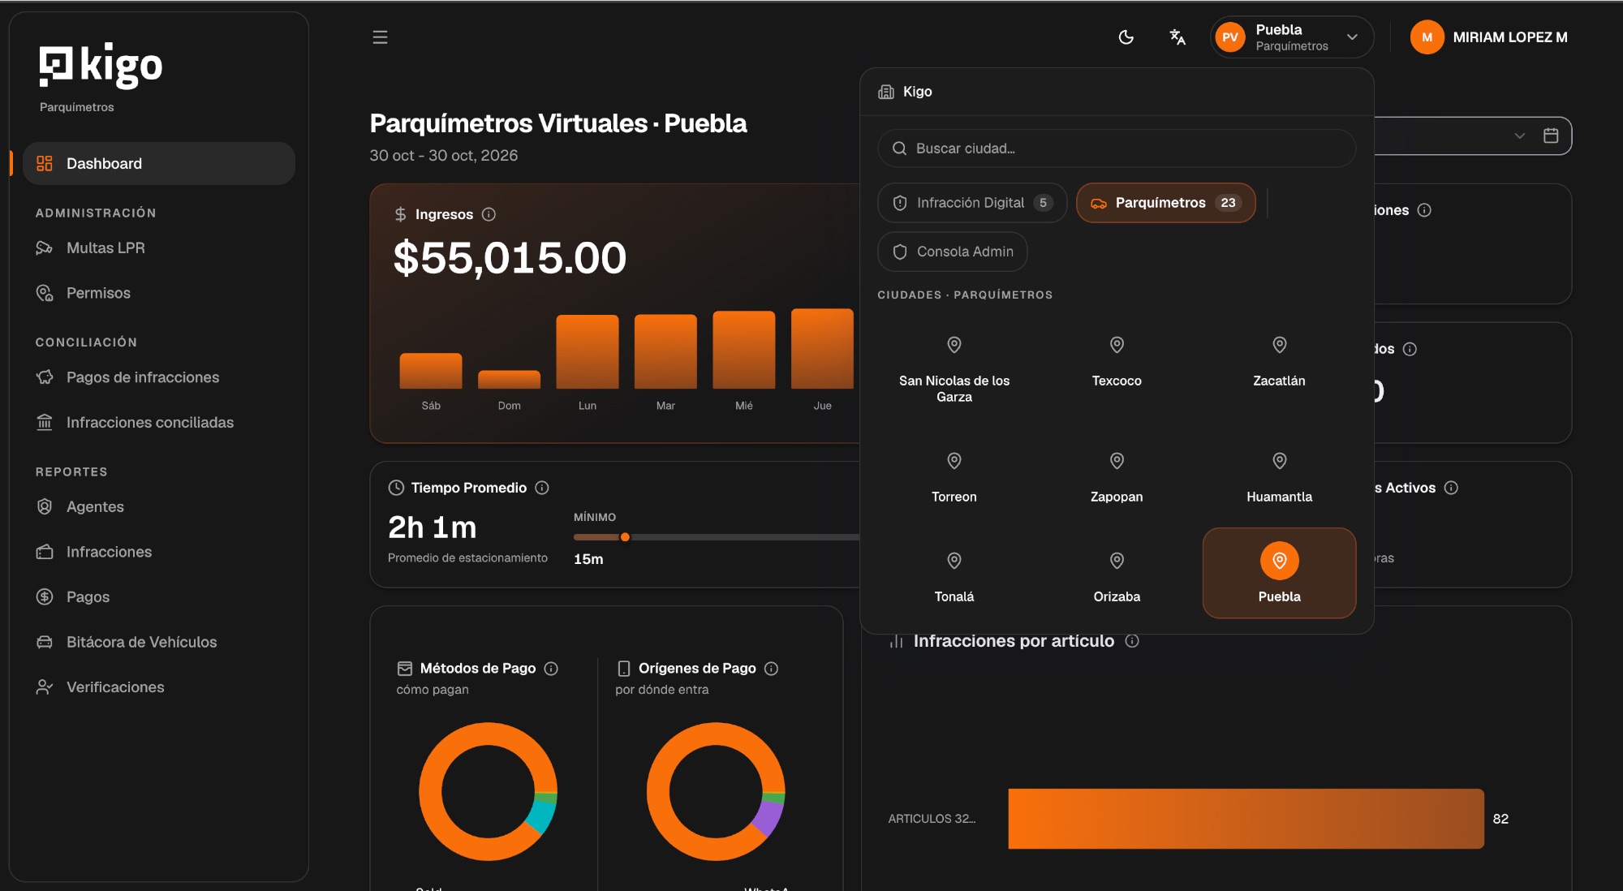Click the date range calendar icon

[1551, 136]
